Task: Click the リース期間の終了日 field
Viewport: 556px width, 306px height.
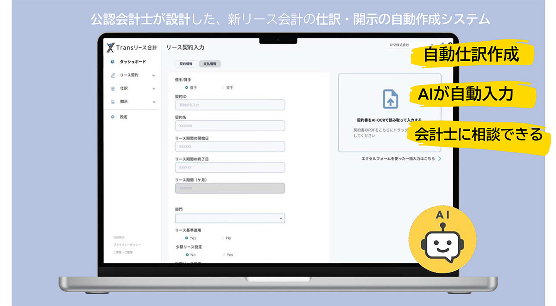Action: (230, 167)
